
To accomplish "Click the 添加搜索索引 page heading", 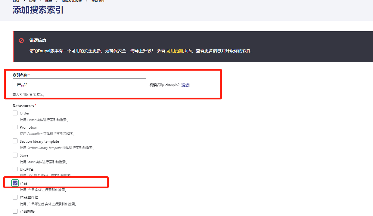I will pyautogui.click(x=38, y=10).
